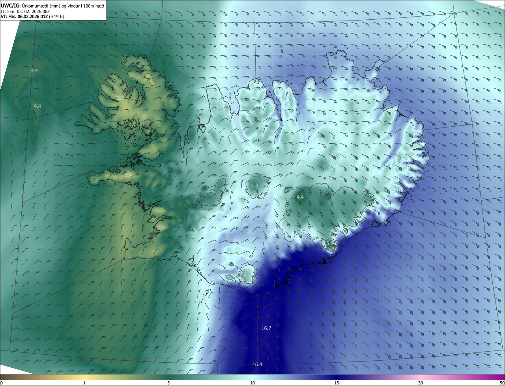
Task: Click the initial time line 'IT: Fim. 05. 02. 2026 06Z'
Action: [x=25, y=11]
